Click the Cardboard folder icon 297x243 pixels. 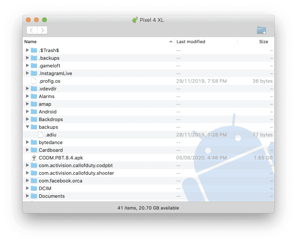[34, 150]
